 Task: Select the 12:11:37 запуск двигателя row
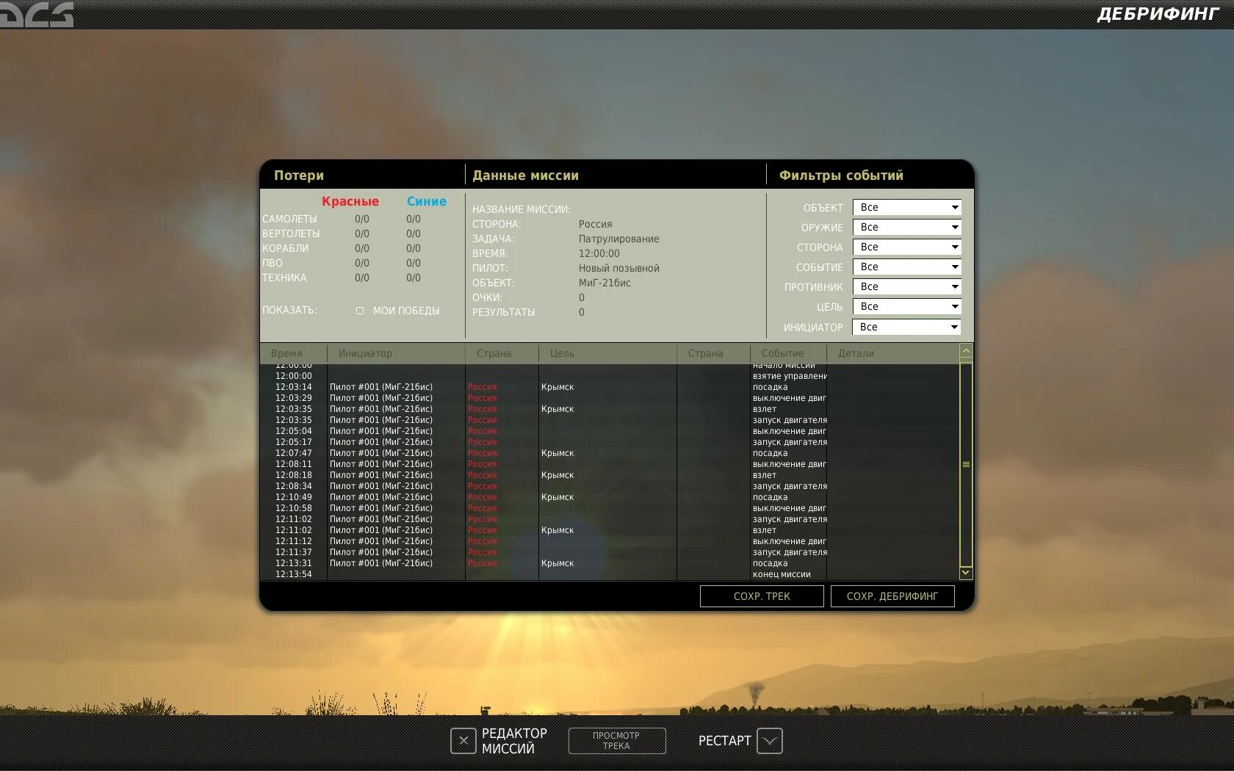(x=610, y=552)
